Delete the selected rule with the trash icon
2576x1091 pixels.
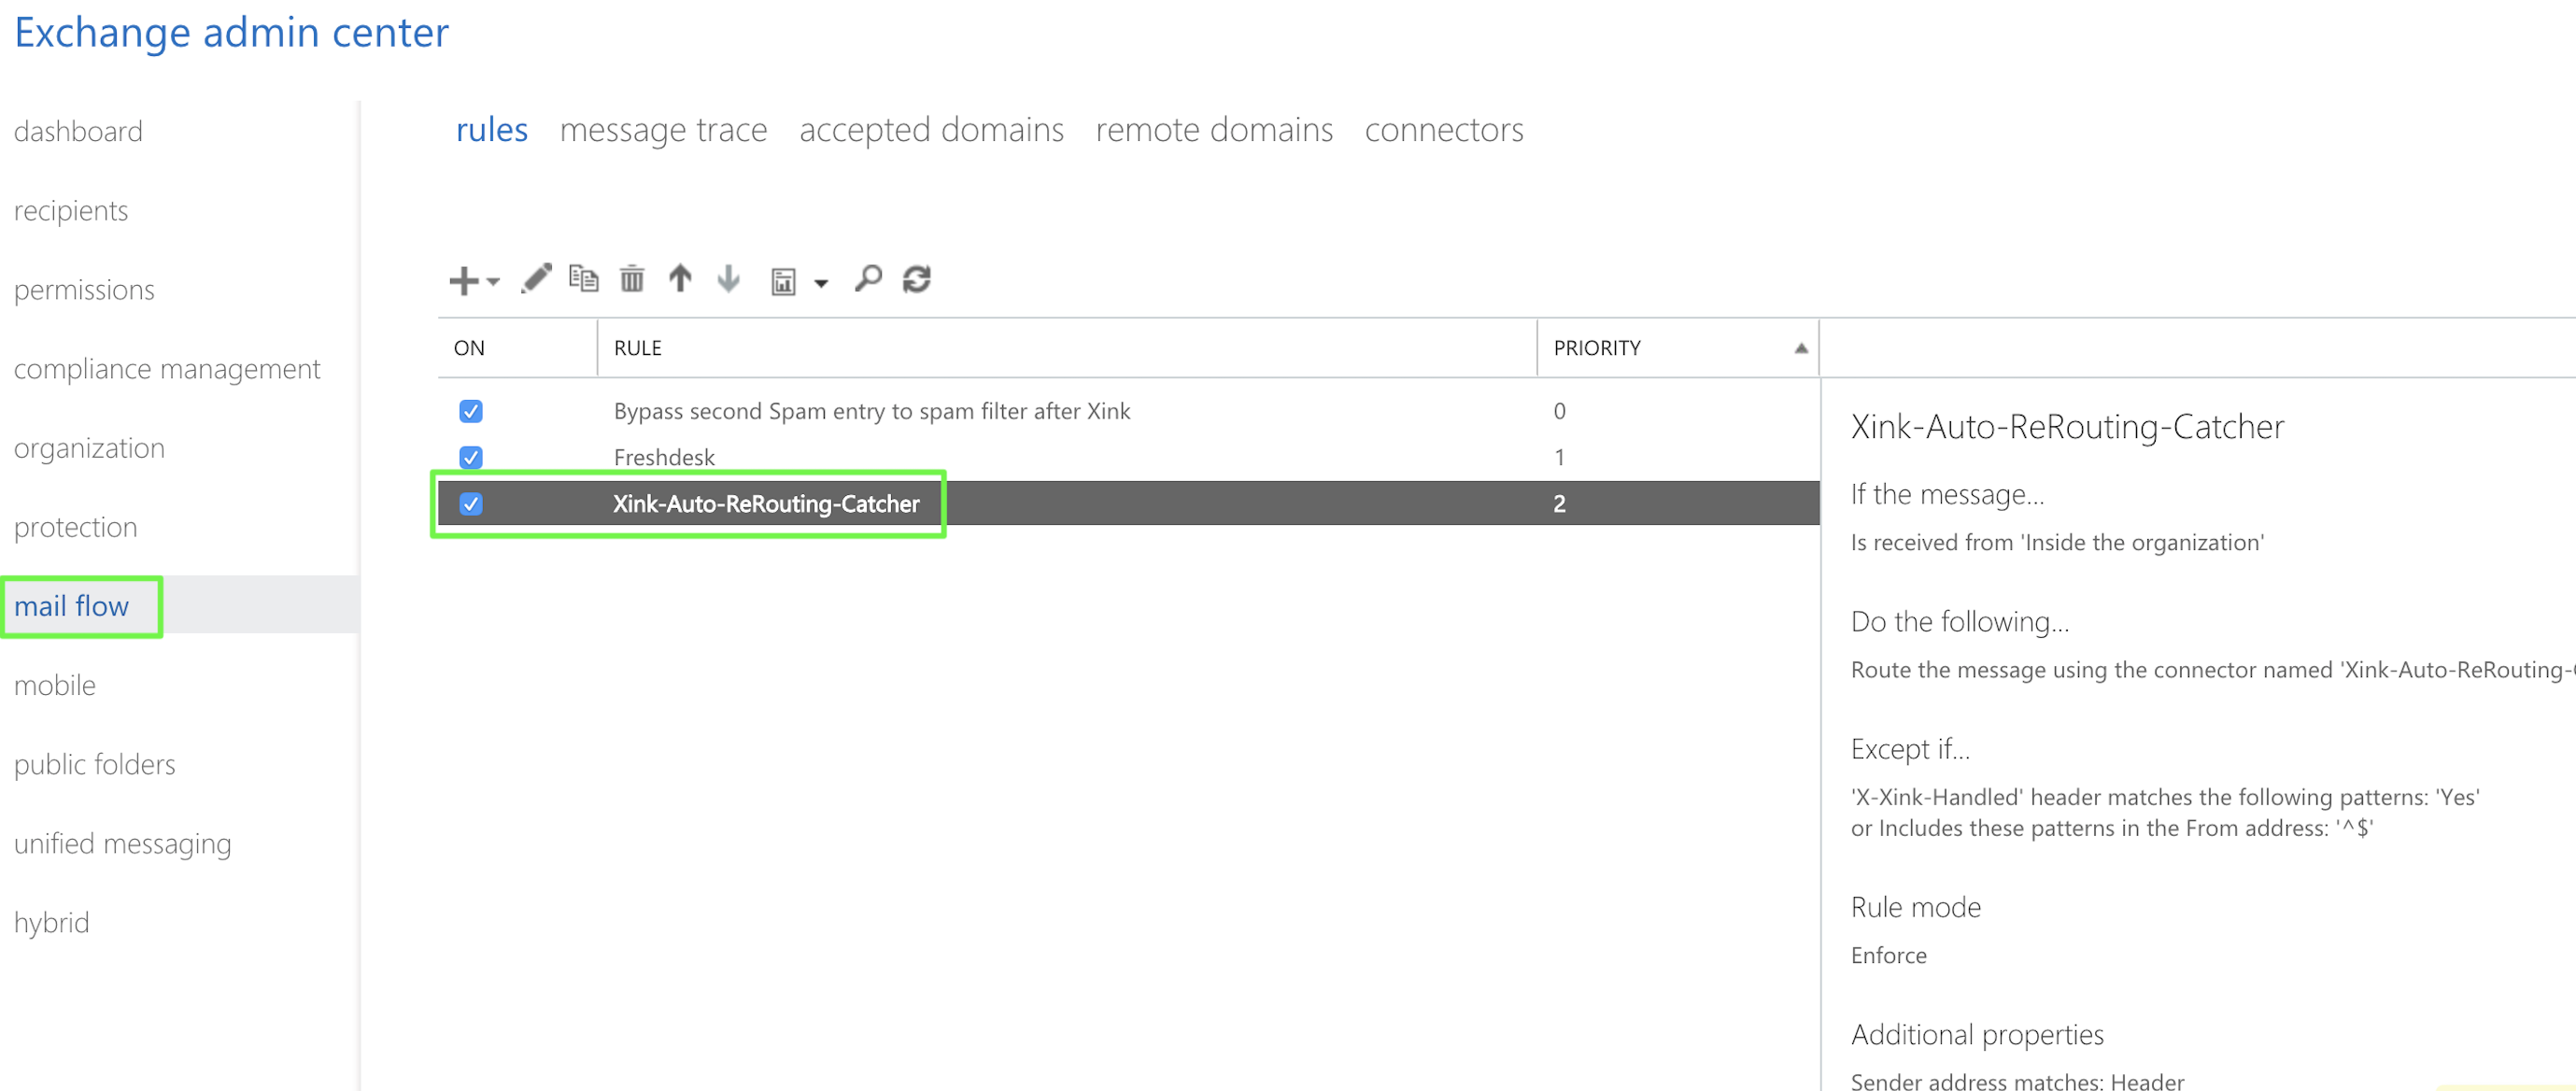coord(631,279)
